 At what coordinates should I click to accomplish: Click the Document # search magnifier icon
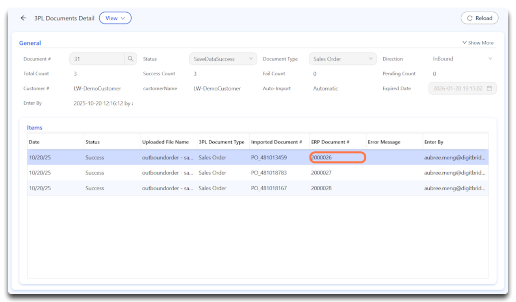click(130, 59)
